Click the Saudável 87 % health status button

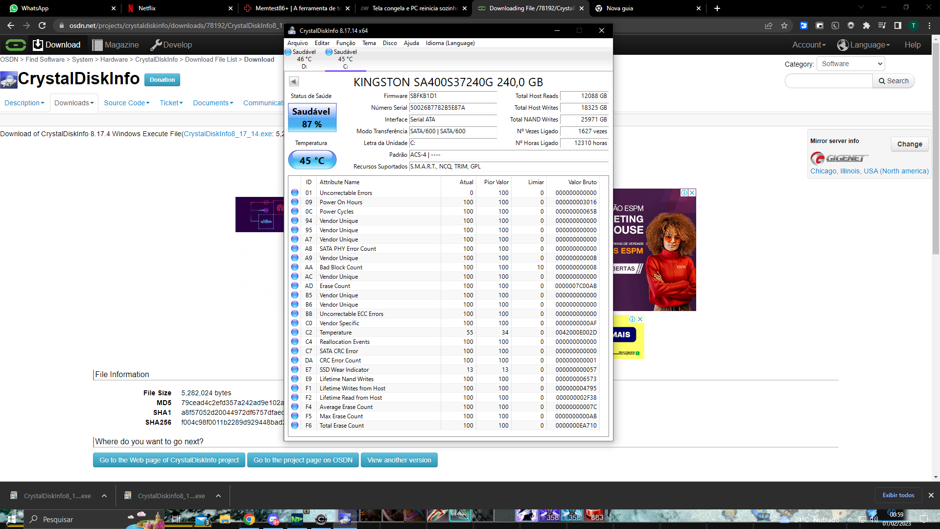[x=312, y=118]
